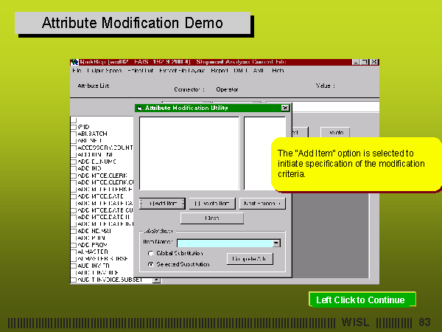The image size is (442, 332).
Task: Click the Attribute Modification Utility title icon
Action: point(140,108)
